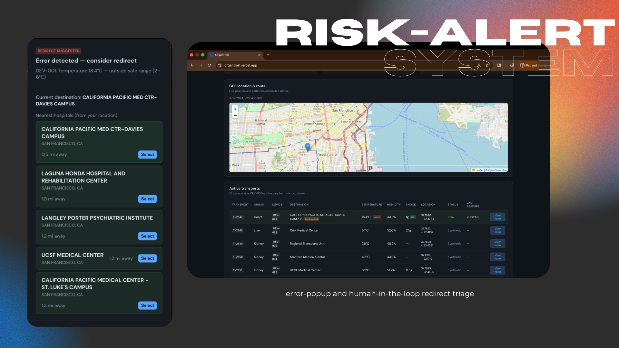The image size is (619, 348).
Task: Open the OpenStreetMap attribution link
Action: click(497, 170)
